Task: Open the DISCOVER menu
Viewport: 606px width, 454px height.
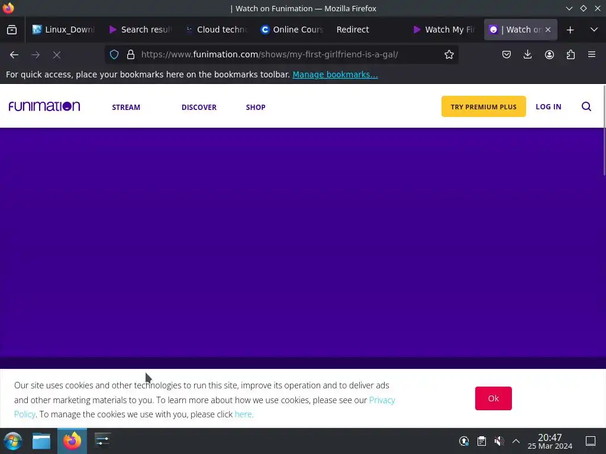Action: (199, 108)
